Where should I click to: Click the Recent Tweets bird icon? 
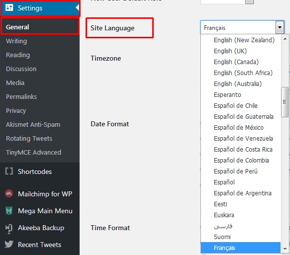[x=9, y=244]
